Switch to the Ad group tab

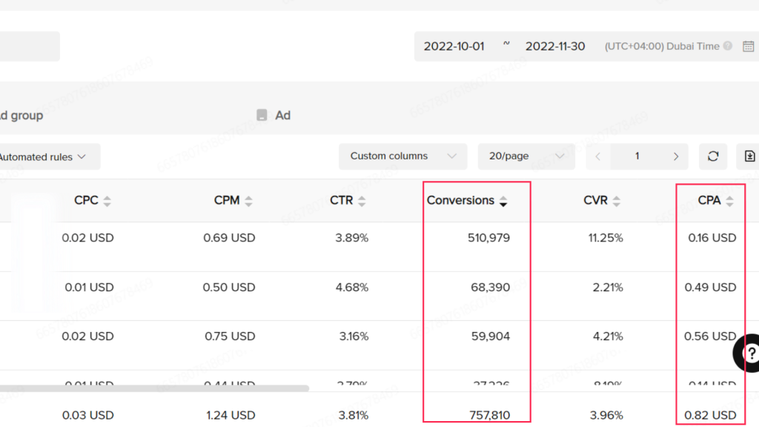[x=21, y=116]
